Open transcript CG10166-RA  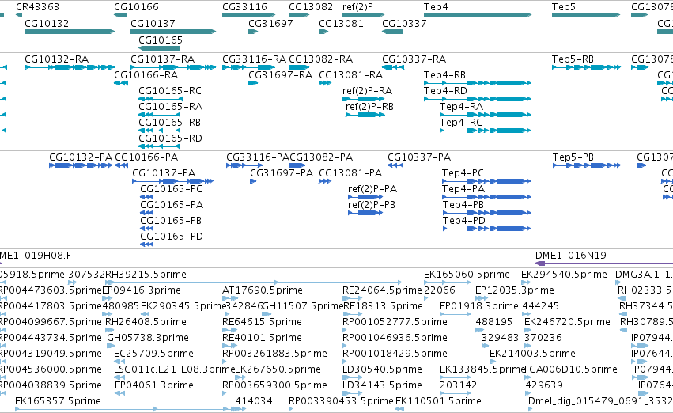click(x=146, y=74)
